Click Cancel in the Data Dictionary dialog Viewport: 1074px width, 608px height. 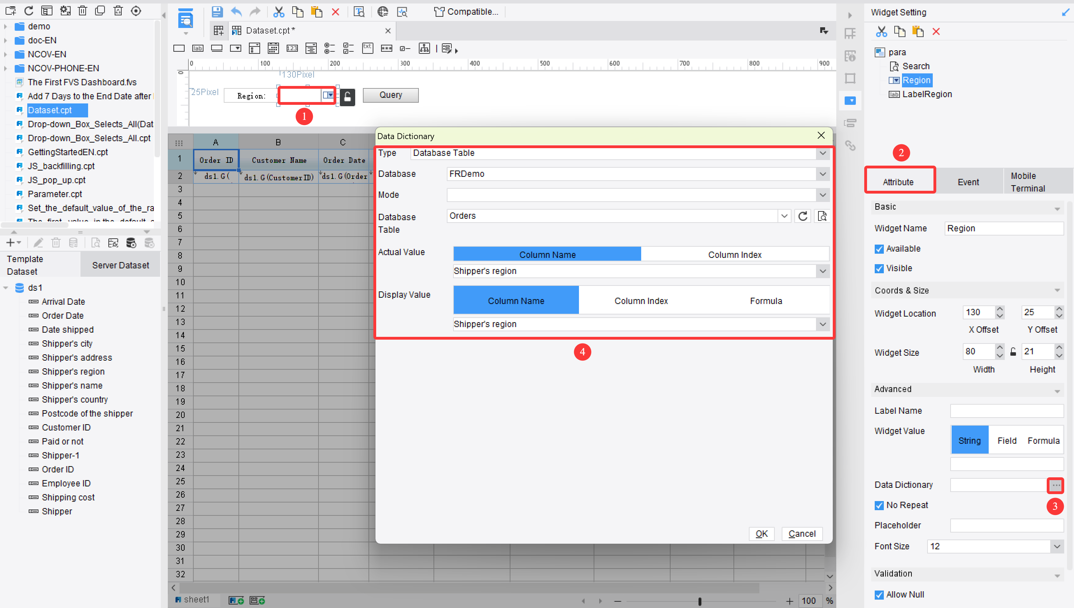pos(802,534)
